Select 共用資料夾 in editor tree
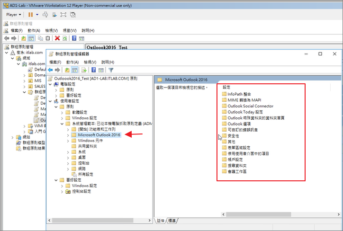Screen dimensions: 343x231 pyautogui.click(x=88, y=146)
